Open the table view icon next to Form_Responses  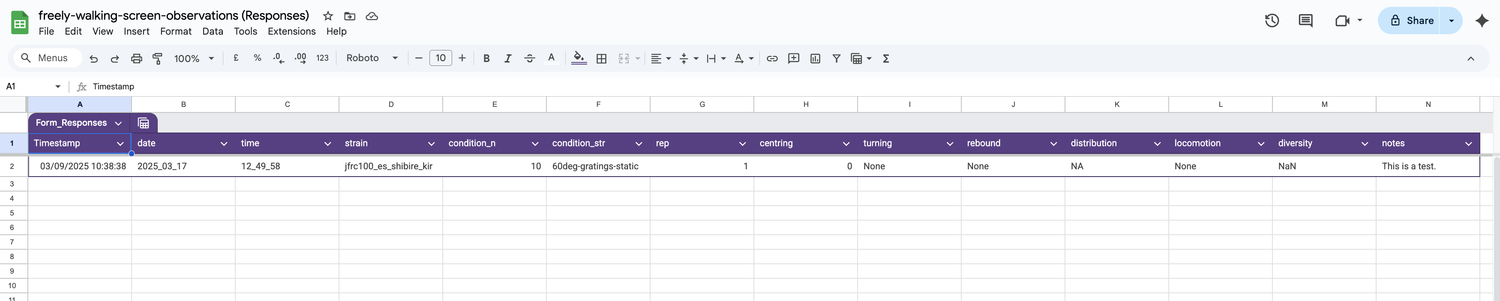(144, 123)
